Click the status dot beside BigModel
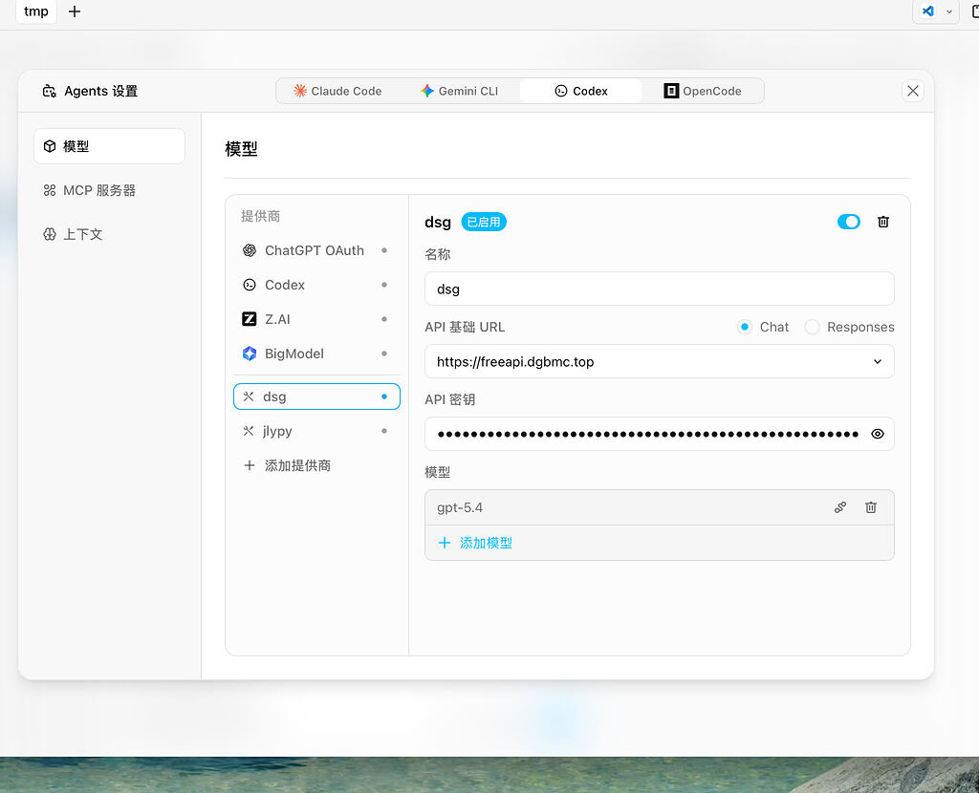 pos(384,354)
